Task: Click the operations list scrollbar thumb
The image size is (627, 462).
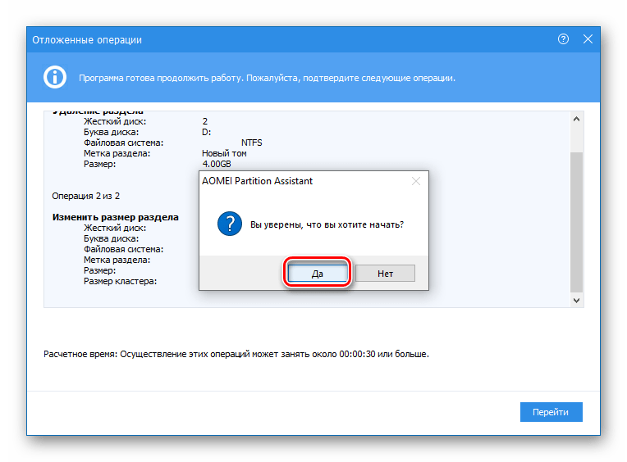Action: [x=576, y=222]
